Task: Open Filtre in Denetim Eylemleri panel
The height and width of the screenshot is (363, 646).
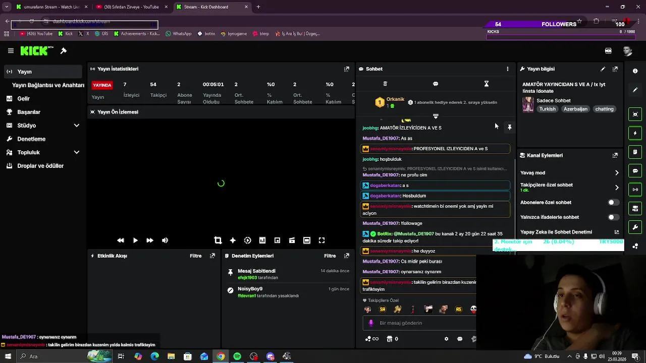Action: tap(330, 256)
